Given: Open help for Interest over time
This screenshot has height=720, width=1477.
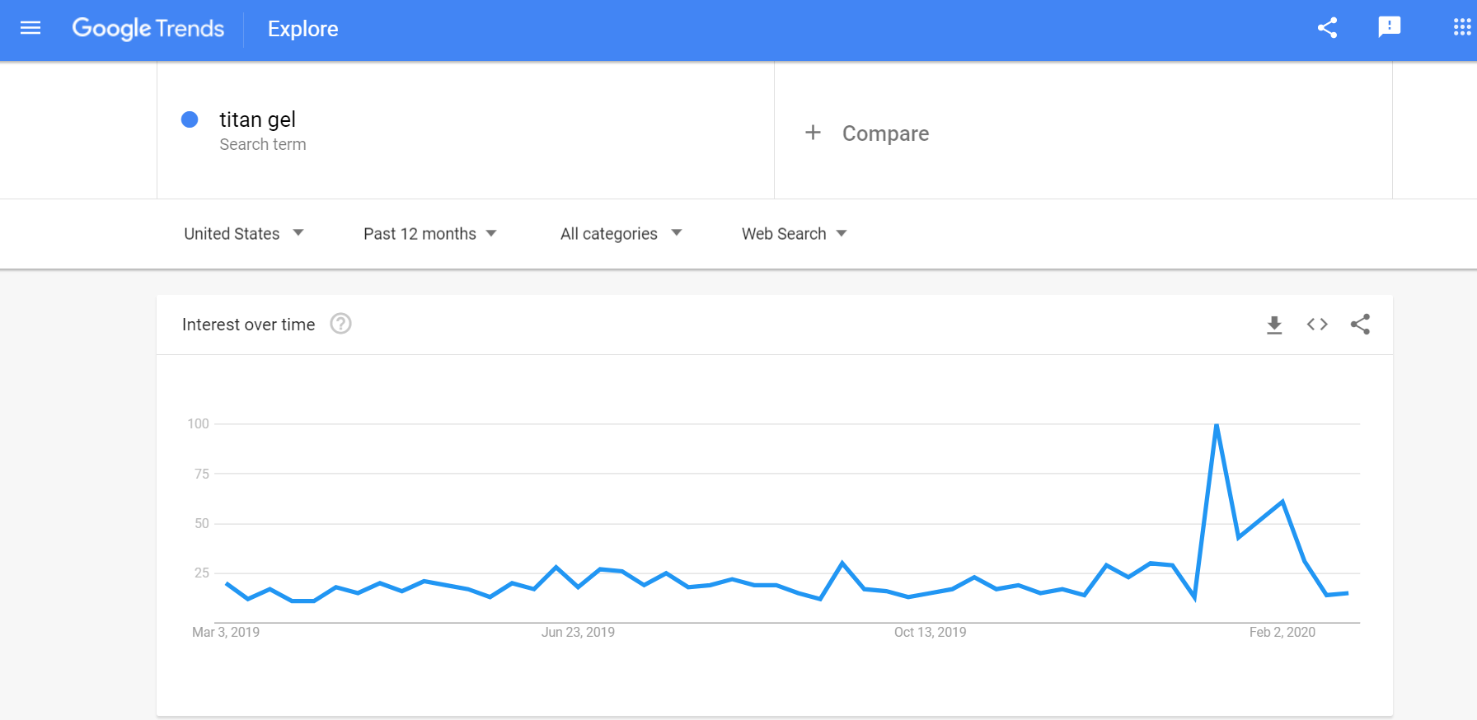Looking at the screenshot, I should pos(340,324).
